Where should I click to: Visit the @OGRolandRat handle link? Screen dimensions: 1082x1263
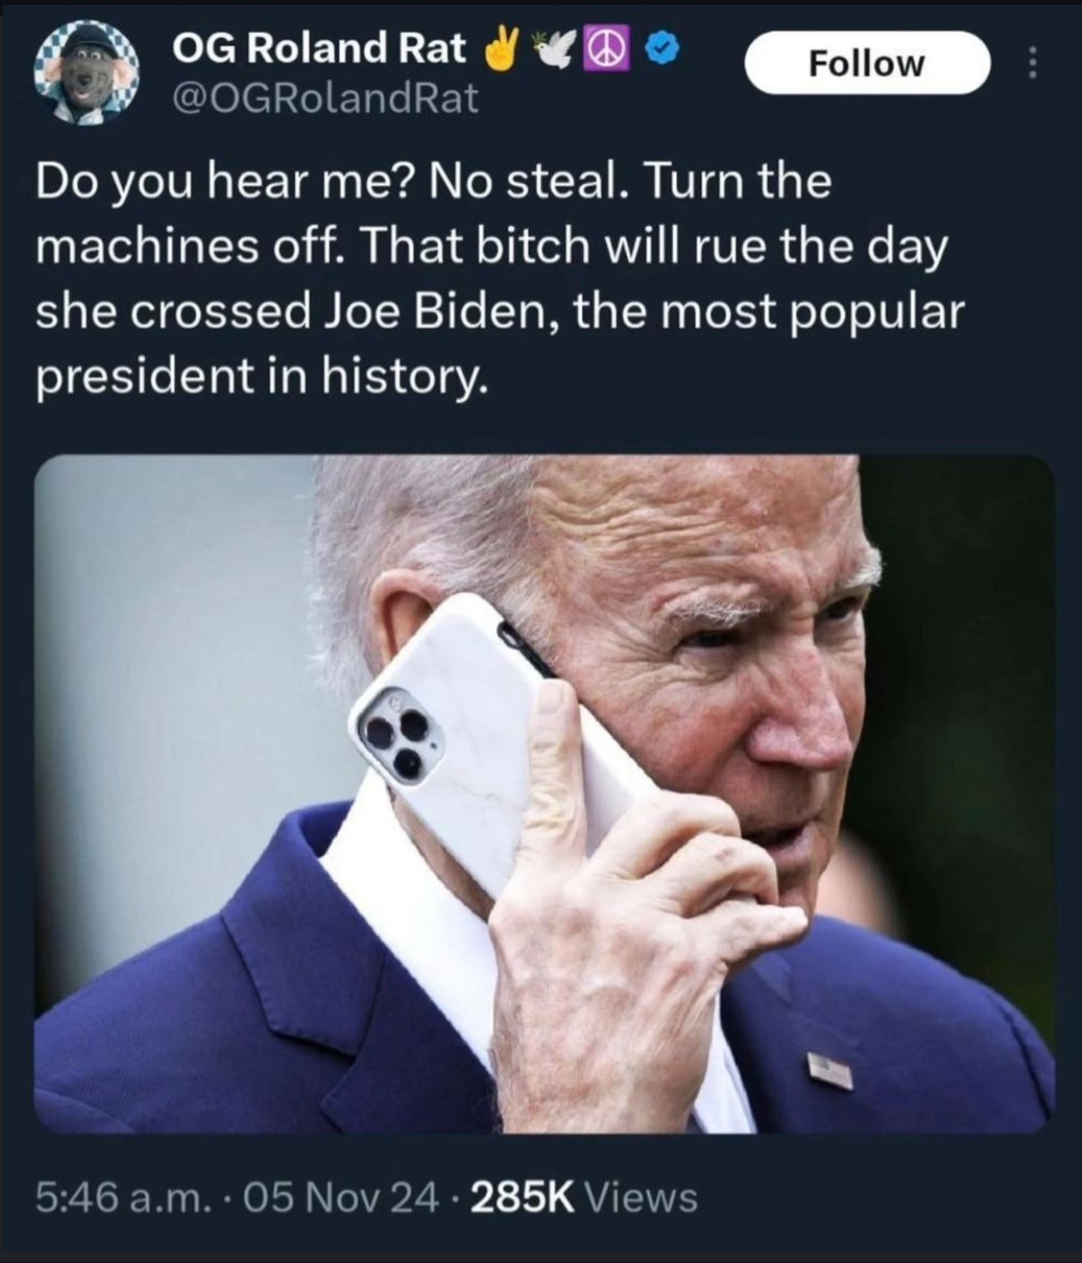tap(324, 98)
